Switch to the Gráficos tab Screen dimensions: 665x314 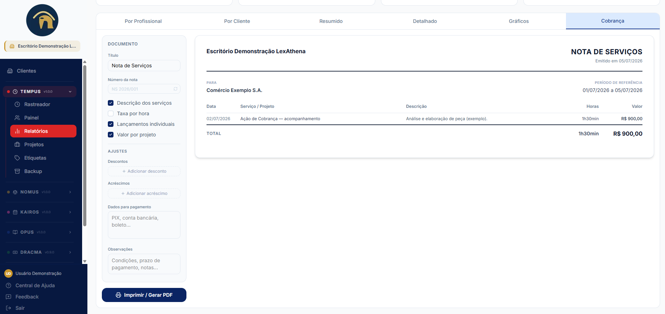point(519,21)
